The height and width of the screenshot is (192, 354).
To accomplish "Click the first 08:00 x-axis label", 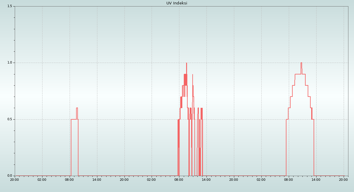I will (69, 180).
